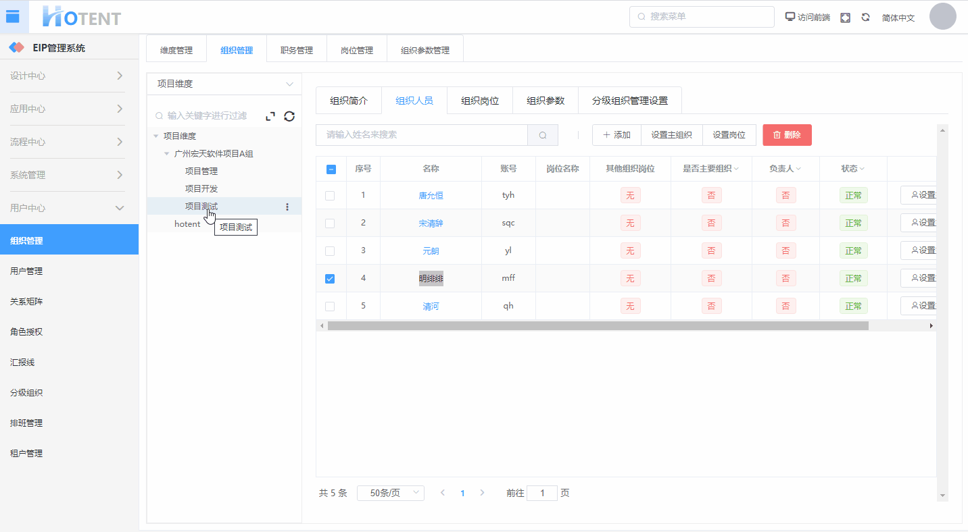Image resolution: width=968 pixels, height=532 pixels.
Task: Click the 请输入姓名来搜索 input field
Action: click(x=421, y=135)
